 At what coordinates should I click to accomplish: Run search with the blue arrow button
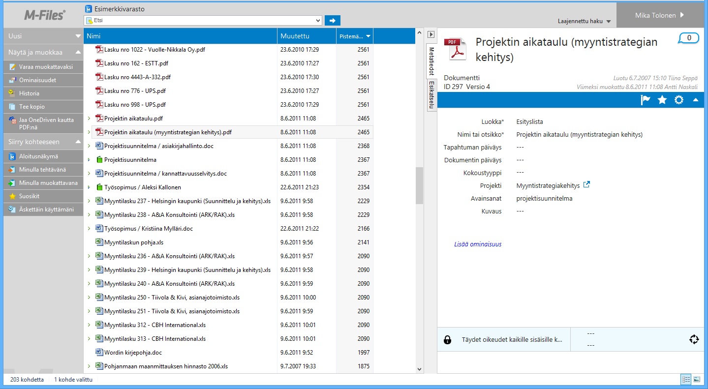(x=333, y=21)
